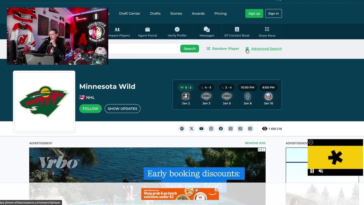The height and width of the screenshot is (205, 364).
Task: Click the Show More grid icon
Action: [267, 29]
